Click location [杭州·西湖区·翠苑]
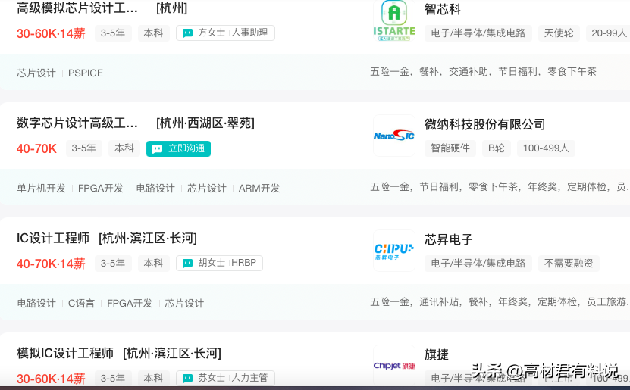The height and width of the screenshot is (390, 630). point(205,123)
